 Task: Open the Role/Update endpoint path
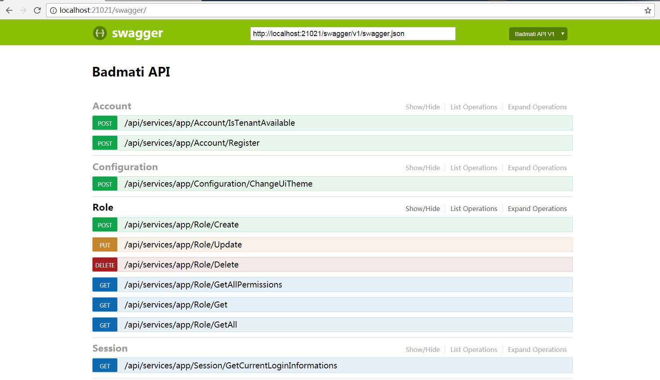(x=183, y=245)
